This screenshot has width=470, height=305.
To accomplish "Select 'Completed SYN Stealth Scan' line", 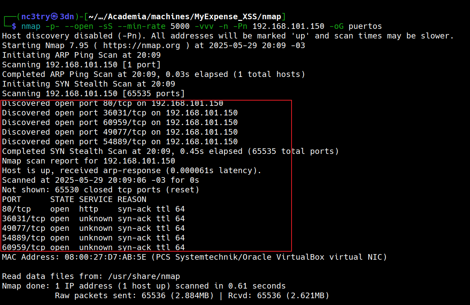I will point(170,151).
